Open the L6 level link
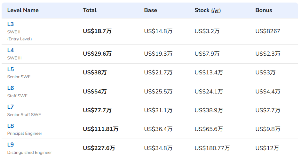Image resolution: width=301 pixels, height=158 pixels. pyautogui.click(x=11, y=88)
